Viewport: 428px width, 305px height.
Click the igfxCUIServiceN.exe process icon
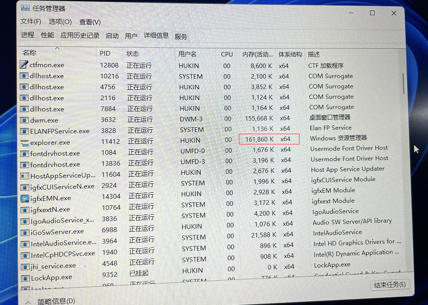click(24, 187)
